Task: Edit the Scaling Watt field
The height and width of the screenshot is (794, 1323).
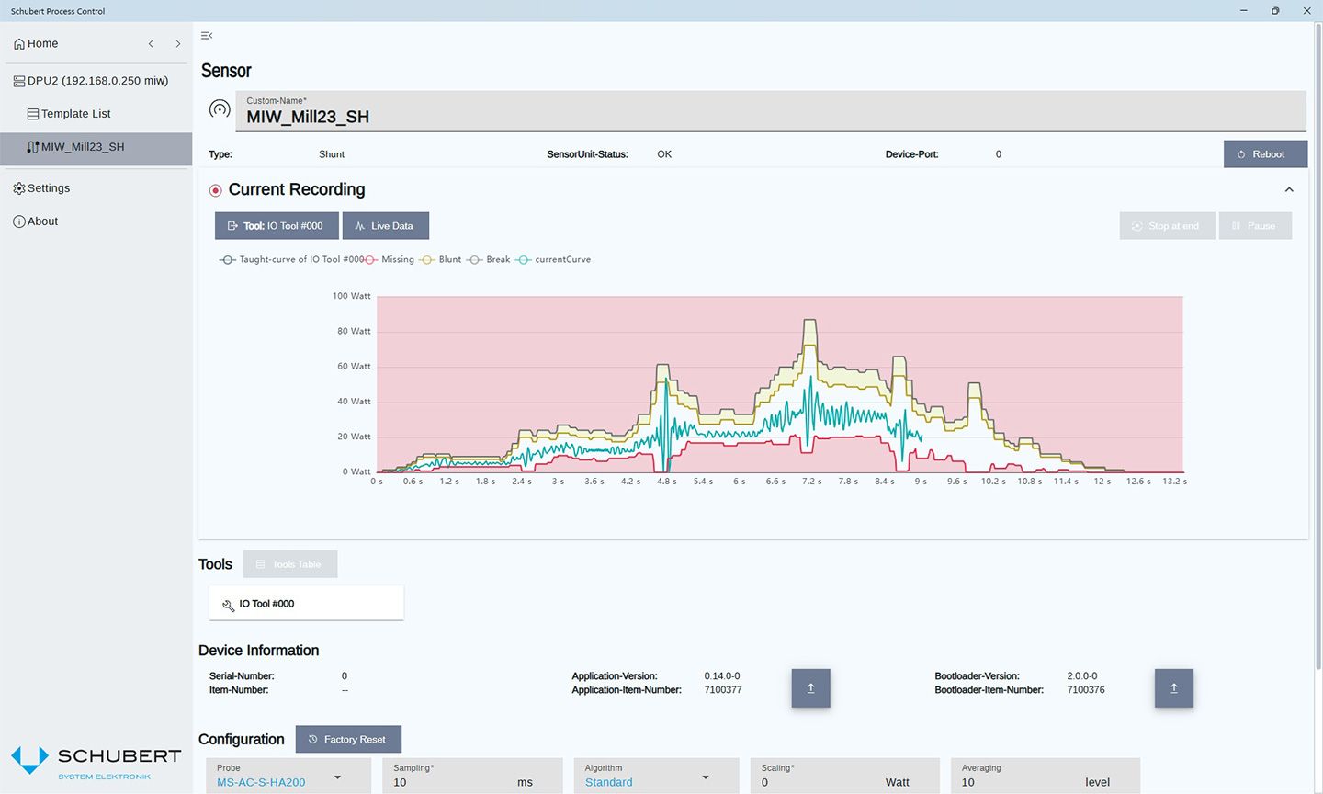Action: (x=845, y=776)
